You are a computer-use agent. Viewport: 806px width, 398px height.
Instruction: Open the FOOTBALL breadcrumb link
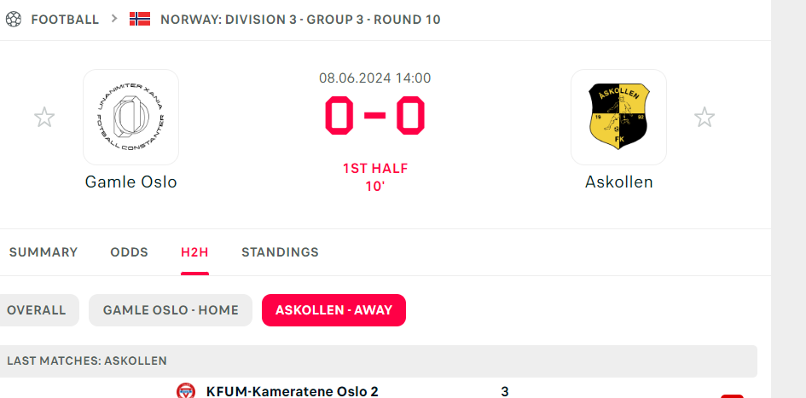(65, 20)
